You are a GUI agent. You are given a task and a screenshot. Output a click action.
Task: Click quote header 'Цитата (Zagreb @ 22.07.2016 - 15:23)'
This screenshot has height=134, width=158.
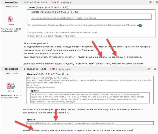coord(48,8)
